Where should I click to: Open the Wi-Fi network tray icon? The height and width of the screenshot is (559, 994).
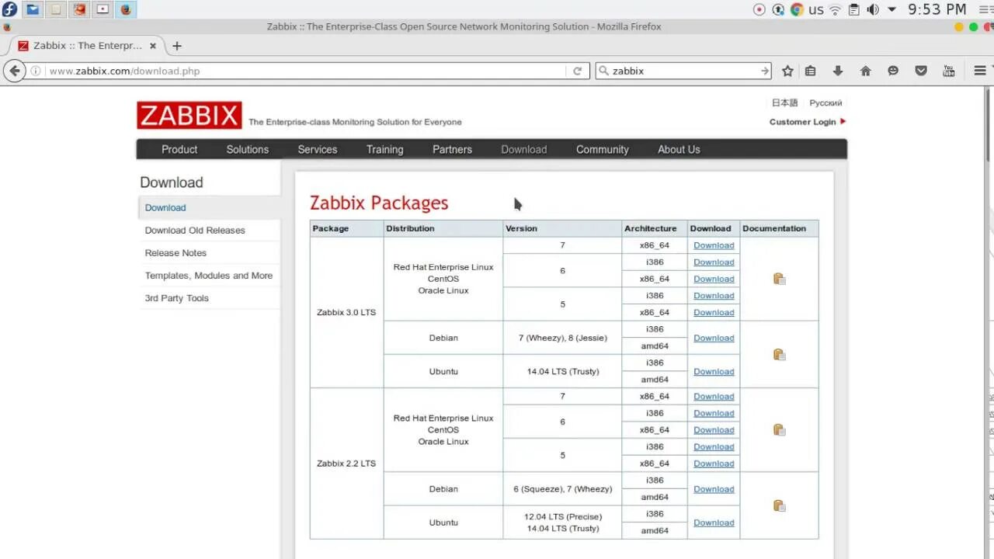(x=836, y=9)
